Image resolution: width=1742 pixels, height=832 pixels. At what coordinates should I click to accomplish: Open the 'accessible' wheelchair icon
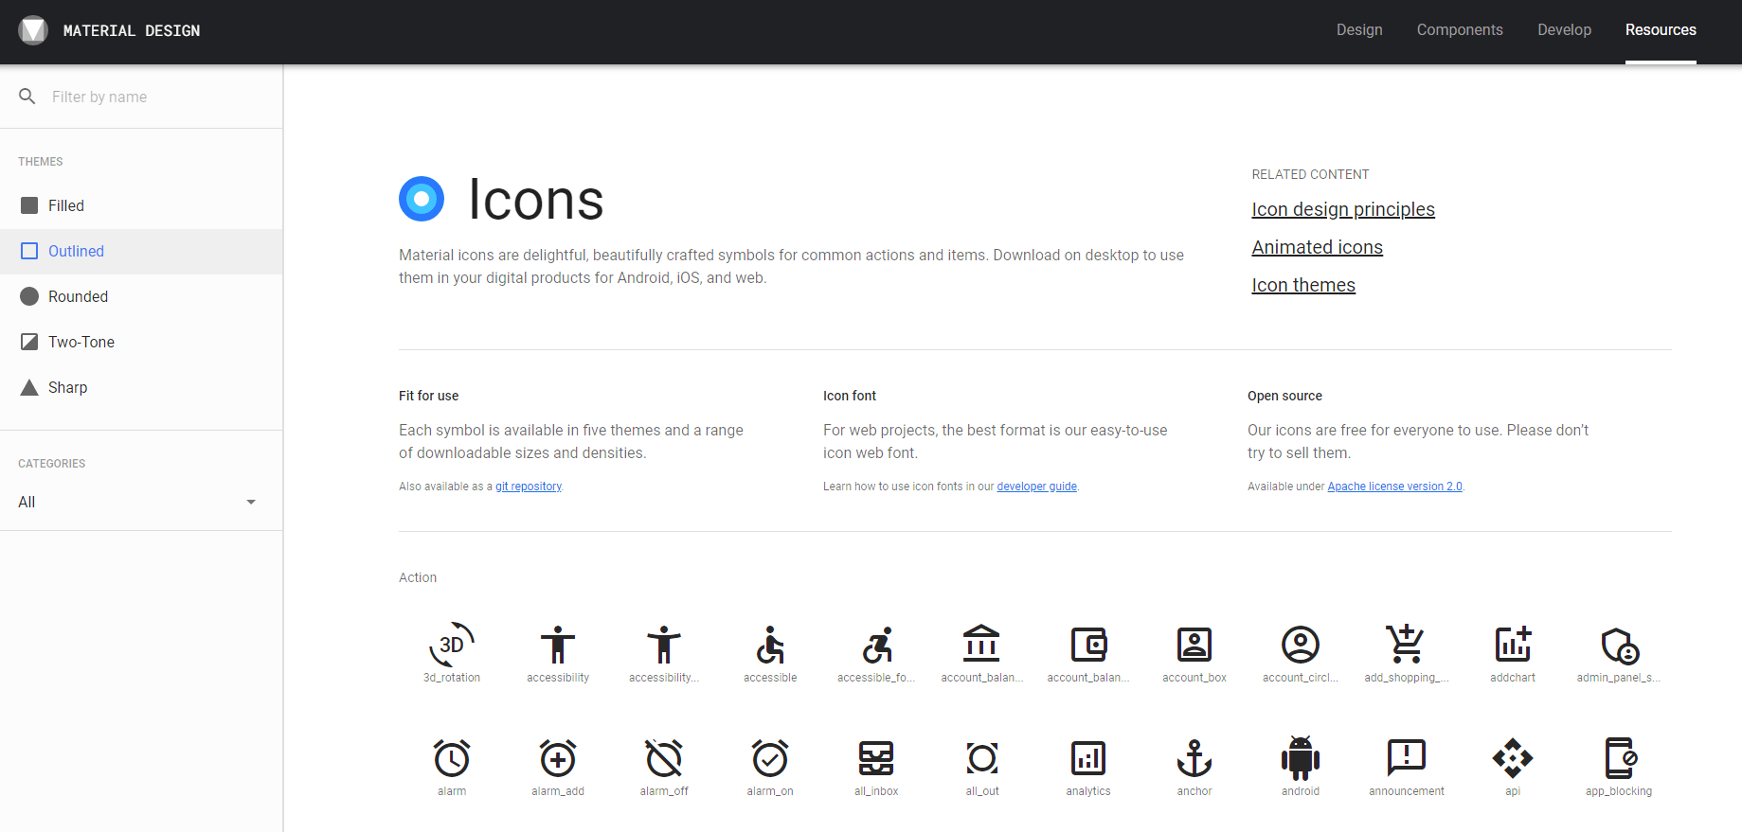[770, 645]
